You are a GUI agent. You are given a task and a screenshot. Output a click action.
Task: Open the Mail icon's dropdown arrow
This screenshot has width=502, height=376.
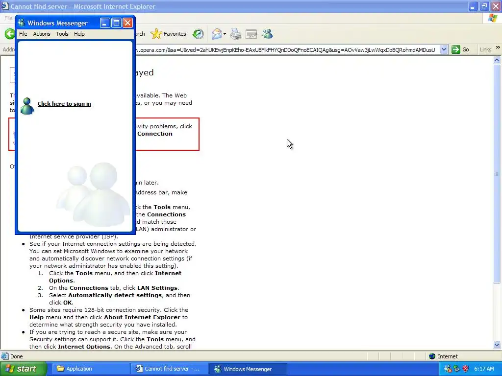225,34
